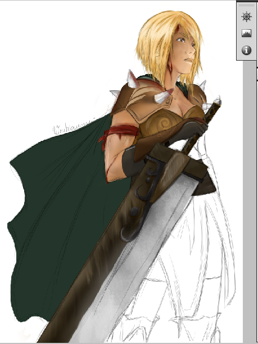Viewport: 258px width, 344px height.
Task: Click the dotted gripper atop the icon dock
Action: pyautogui.click(x=246, y=5)
